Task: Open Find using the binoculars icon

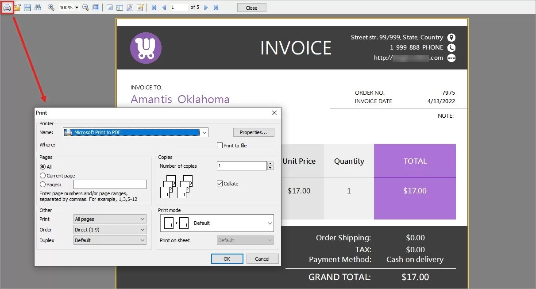Action: (x=38, y=7)
